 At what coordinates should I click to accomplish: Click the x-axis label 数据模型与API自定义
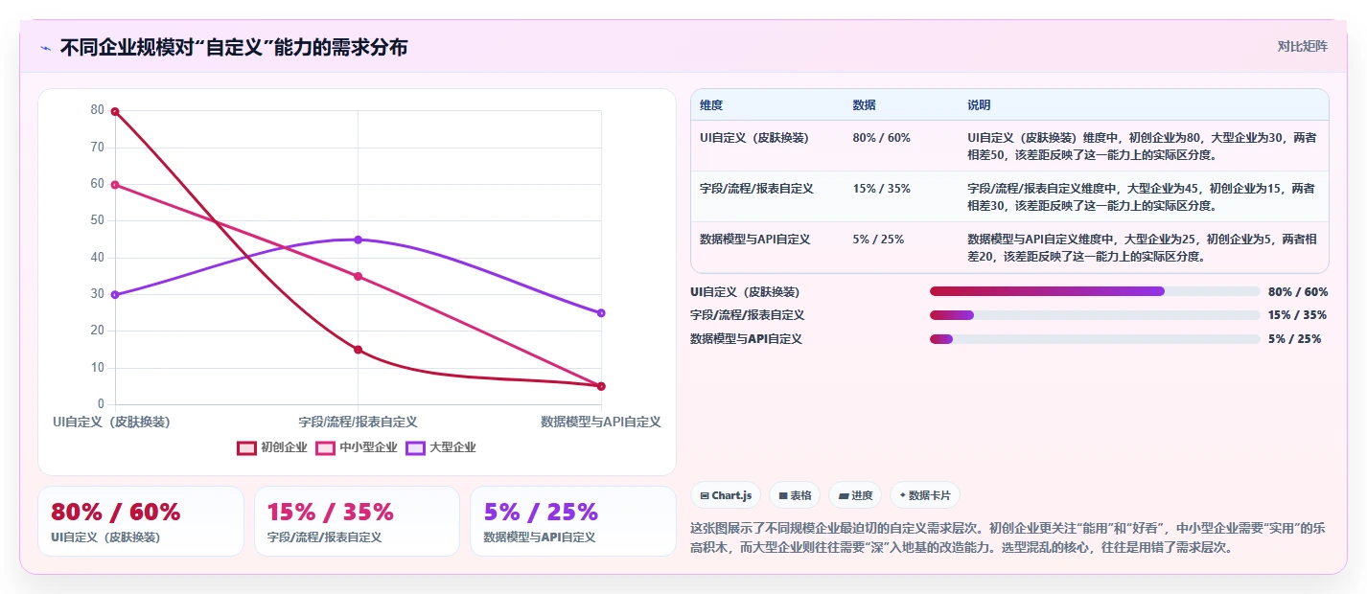click(601, 422)
